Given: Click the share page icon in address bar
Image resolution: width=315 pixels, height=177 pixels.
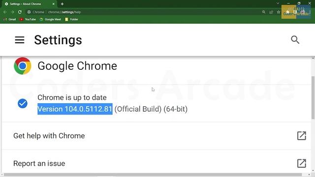Looking at the screenshot, I should pyautogui.click(x=271, y=12).
